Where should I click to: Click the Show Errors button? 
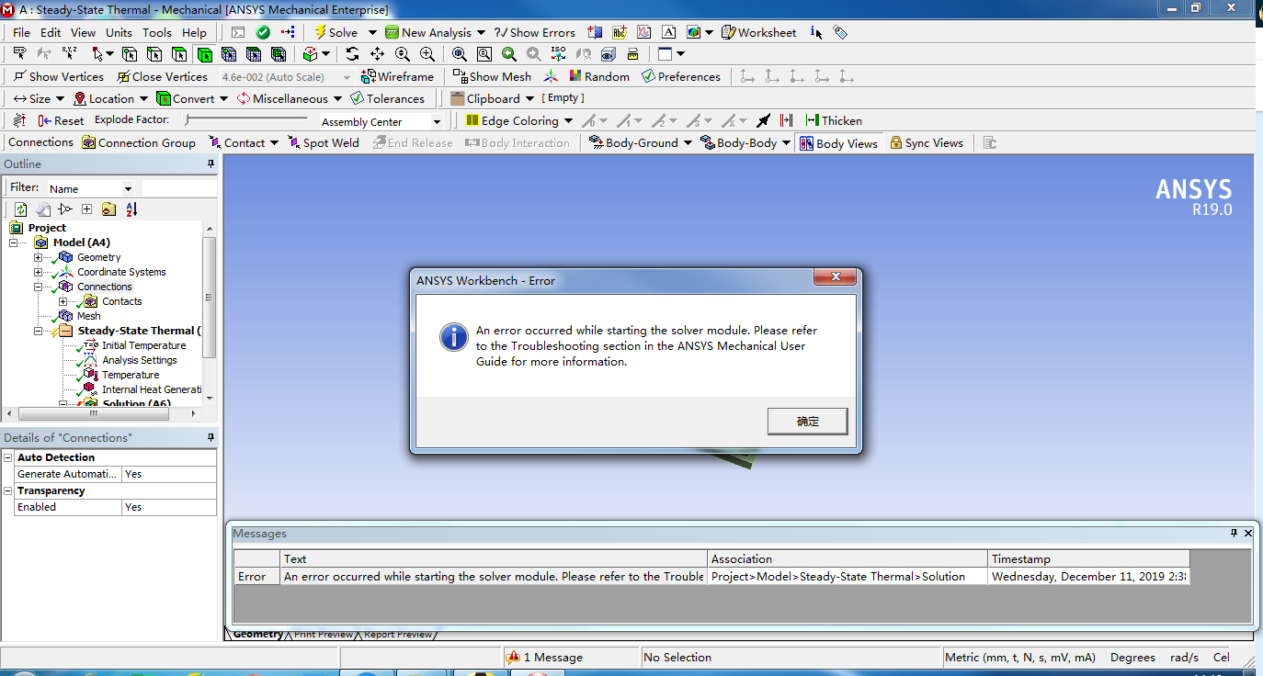535,32
